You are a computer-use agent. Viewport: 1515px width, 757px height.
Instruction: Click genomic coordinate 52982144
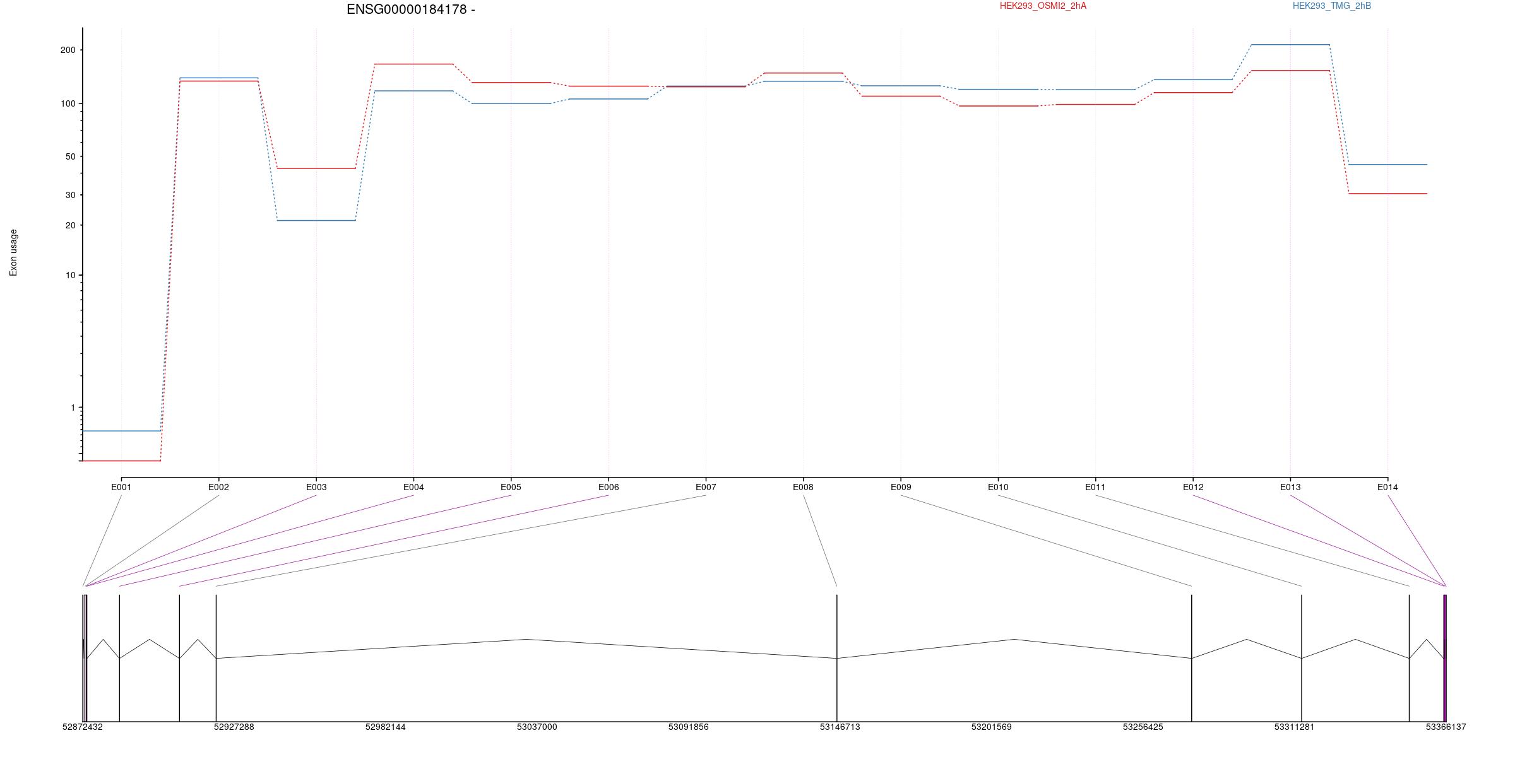click(x=386, y=727)
